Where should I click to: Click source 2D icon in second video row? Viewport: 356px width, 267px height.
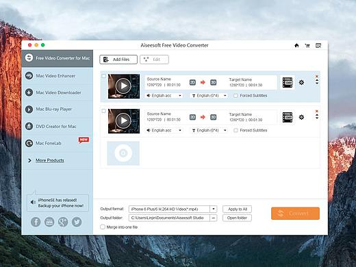[192, 117]
